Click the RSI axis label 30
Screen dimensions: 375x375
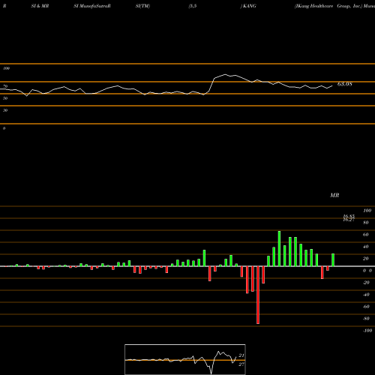coord(5,110)
